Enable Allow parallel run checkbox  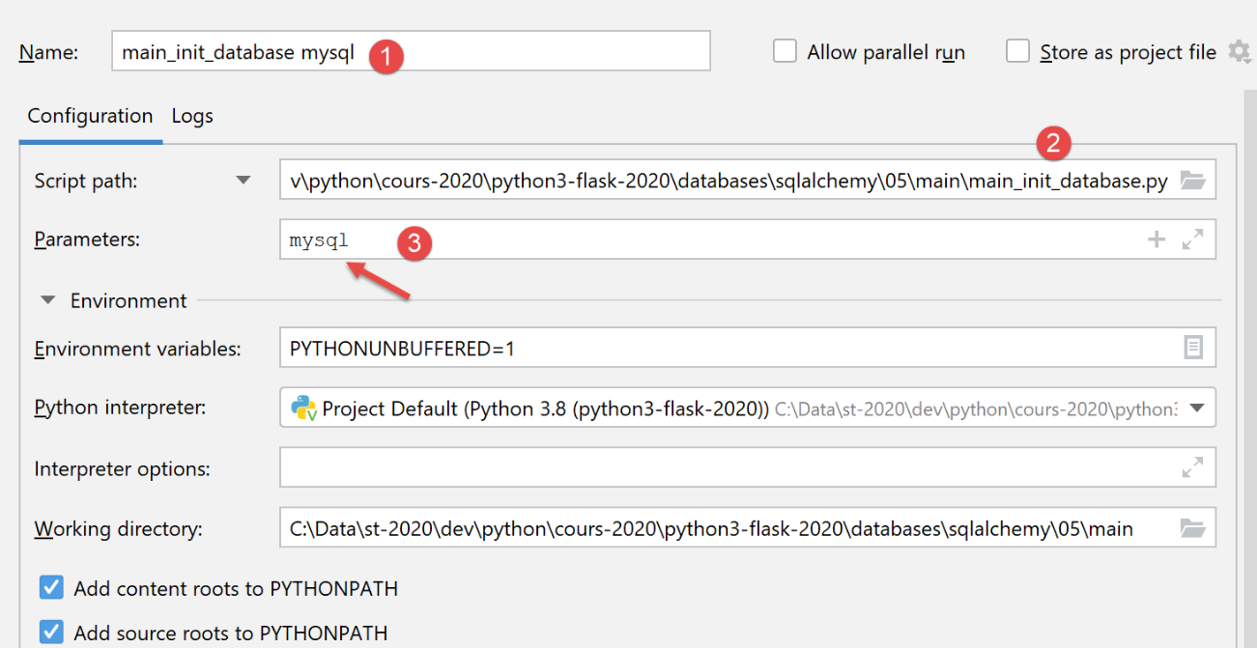click(x=785, y=52)
